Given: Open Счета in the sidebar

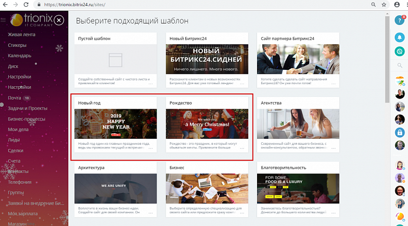Looking at the screenshot, I should (x=14, y=161).
